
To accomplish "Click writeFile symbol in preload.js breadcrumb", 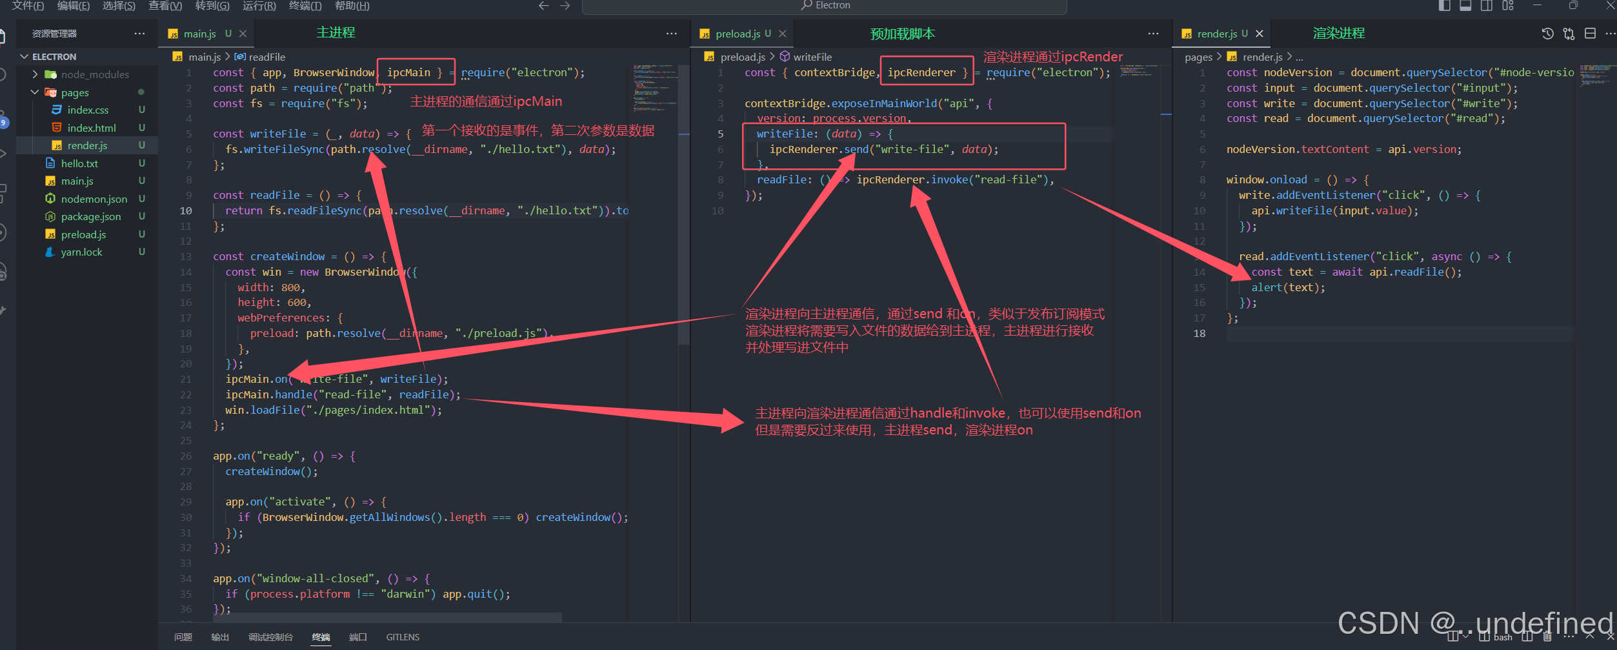I will pos(807,57).
